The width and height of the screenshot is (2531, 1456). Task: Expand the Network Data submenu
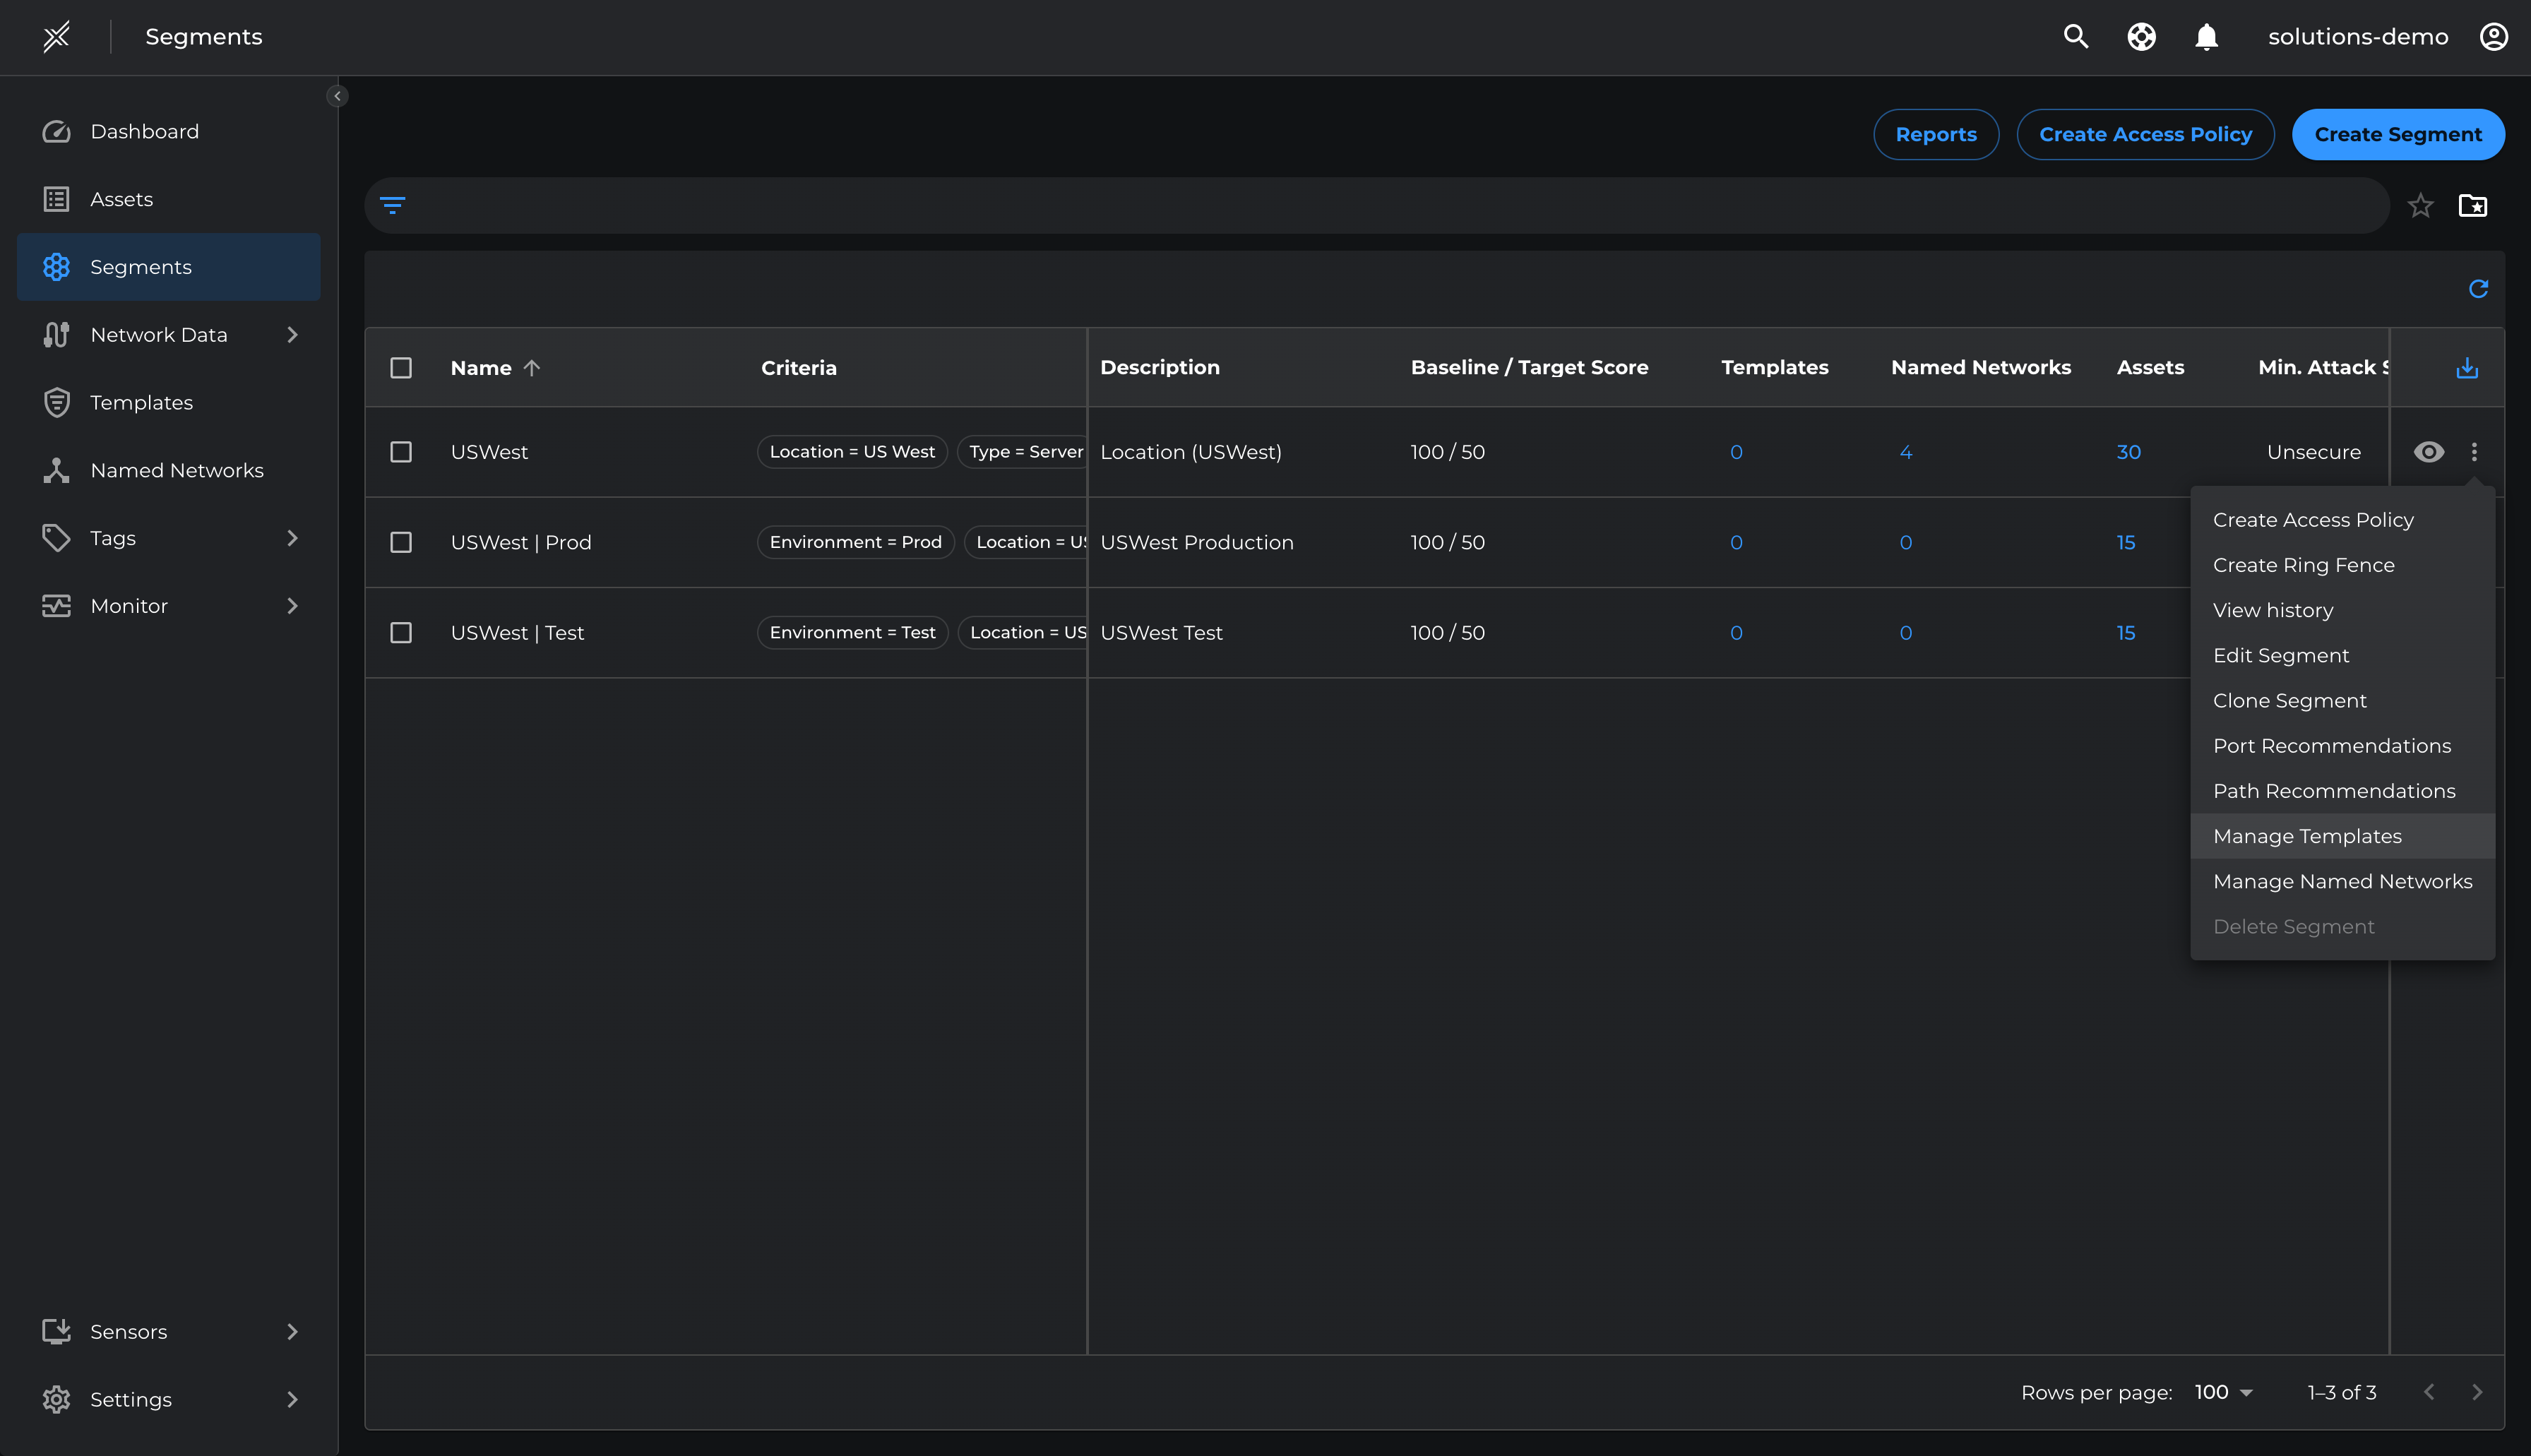tap(292, 335)
